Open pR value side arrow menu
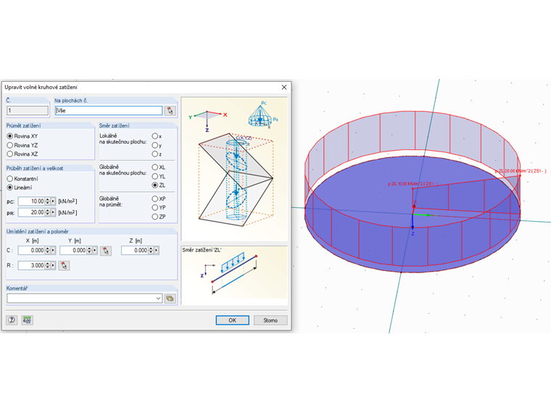 [53, 212]
